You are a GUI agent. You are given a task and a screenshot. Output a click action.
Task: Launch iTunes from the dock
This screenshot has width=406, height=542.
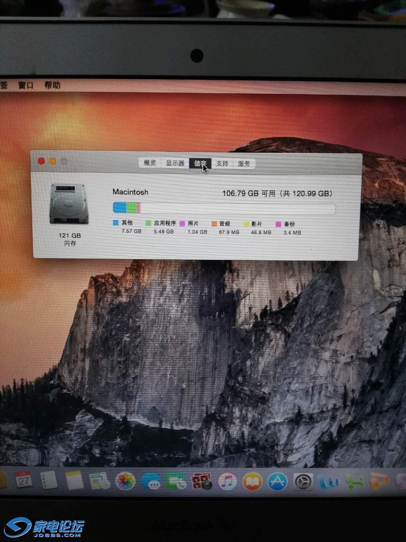pyautogui.click(x=227, y=481)
